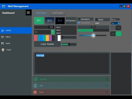
Task: Click the Trash bin icon
Action: [3, 50]
